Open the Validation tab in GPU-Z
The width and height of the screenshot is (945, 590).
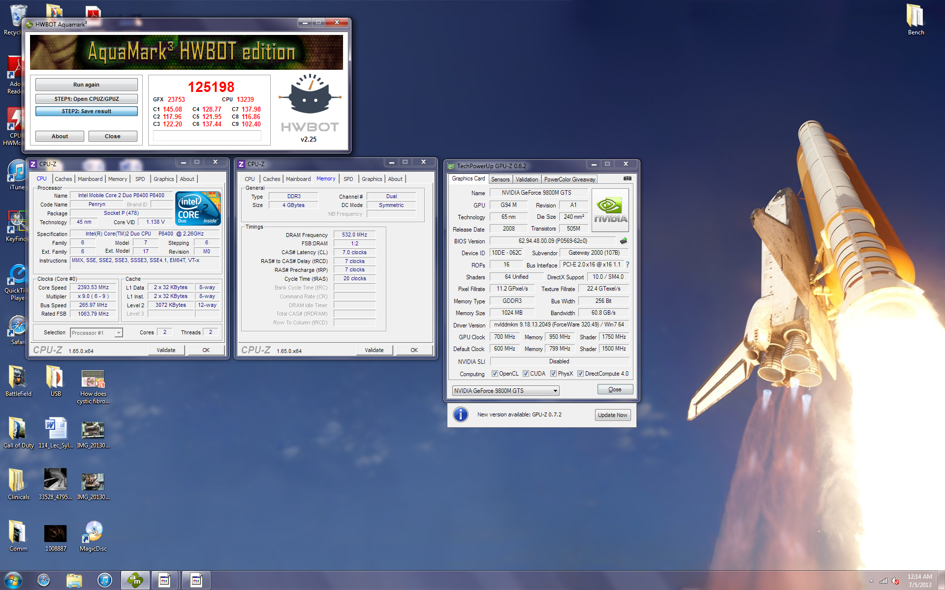[527, 179]
